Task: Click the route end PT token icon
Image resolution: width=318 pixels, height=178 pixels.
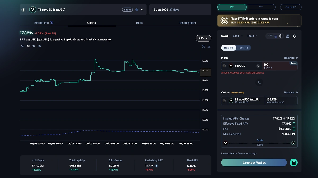Action: tap(293, 143)
